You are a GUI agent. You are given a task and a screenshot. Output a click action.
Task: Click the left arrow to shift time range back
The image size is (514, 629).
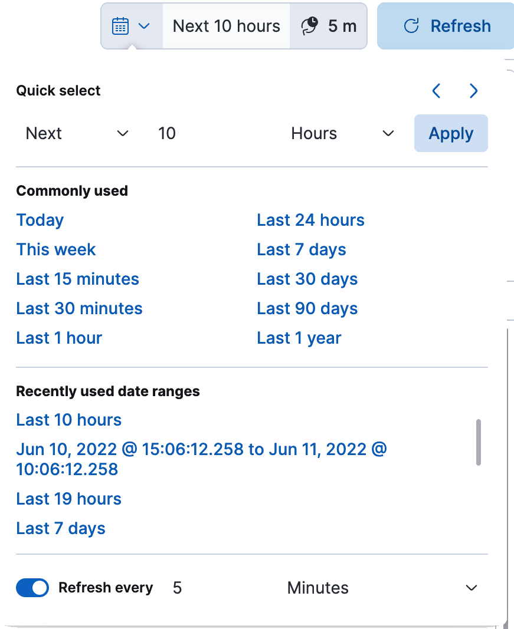[x=436, y=91]
